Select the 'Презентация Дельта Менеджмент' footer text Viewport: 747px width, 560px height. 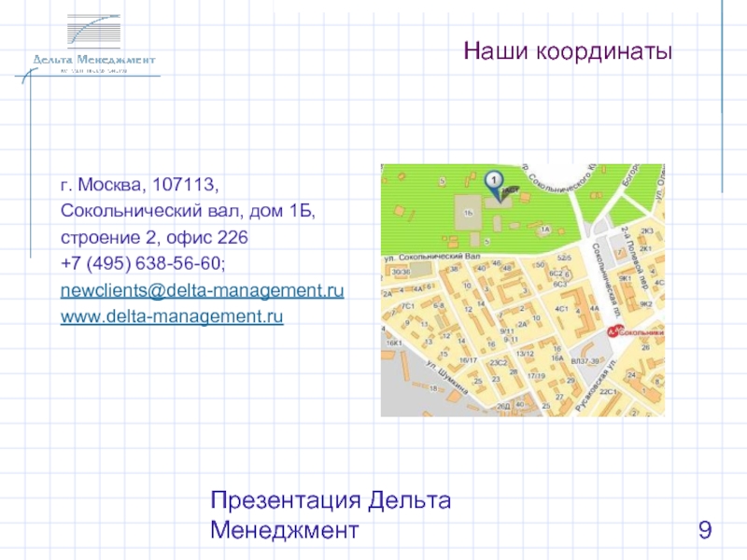coord(331,515)
